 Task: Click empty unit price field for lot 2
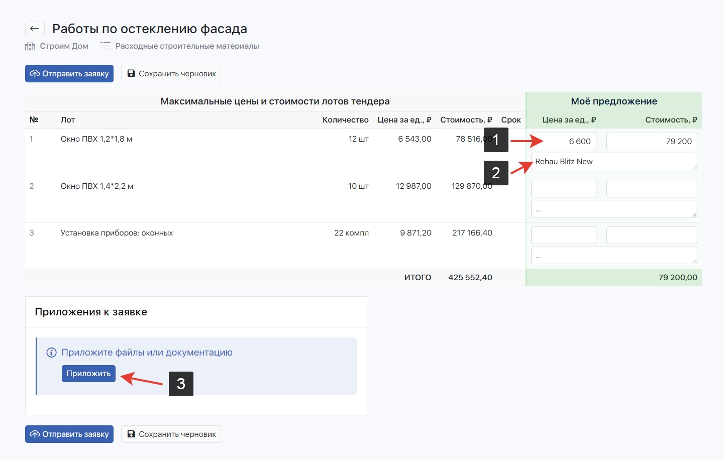click(x=563, y=189)
